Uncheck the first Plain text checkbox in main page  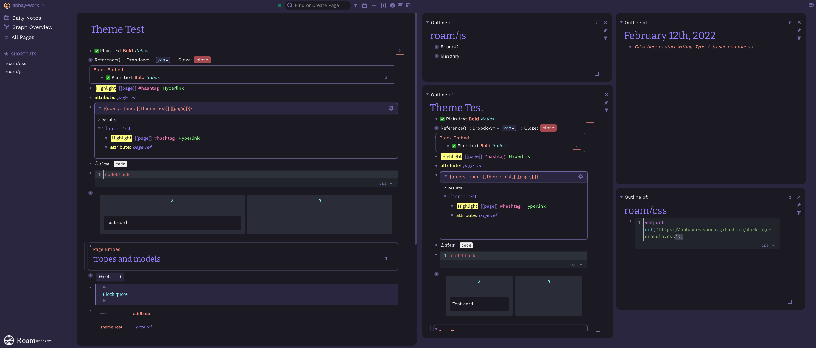click(96, 51)
